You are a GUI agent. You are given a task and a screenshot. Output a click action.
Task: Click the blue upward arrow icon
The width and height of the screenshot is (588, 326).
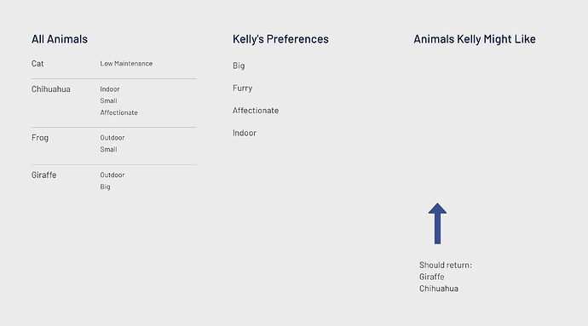coord(437,224)
